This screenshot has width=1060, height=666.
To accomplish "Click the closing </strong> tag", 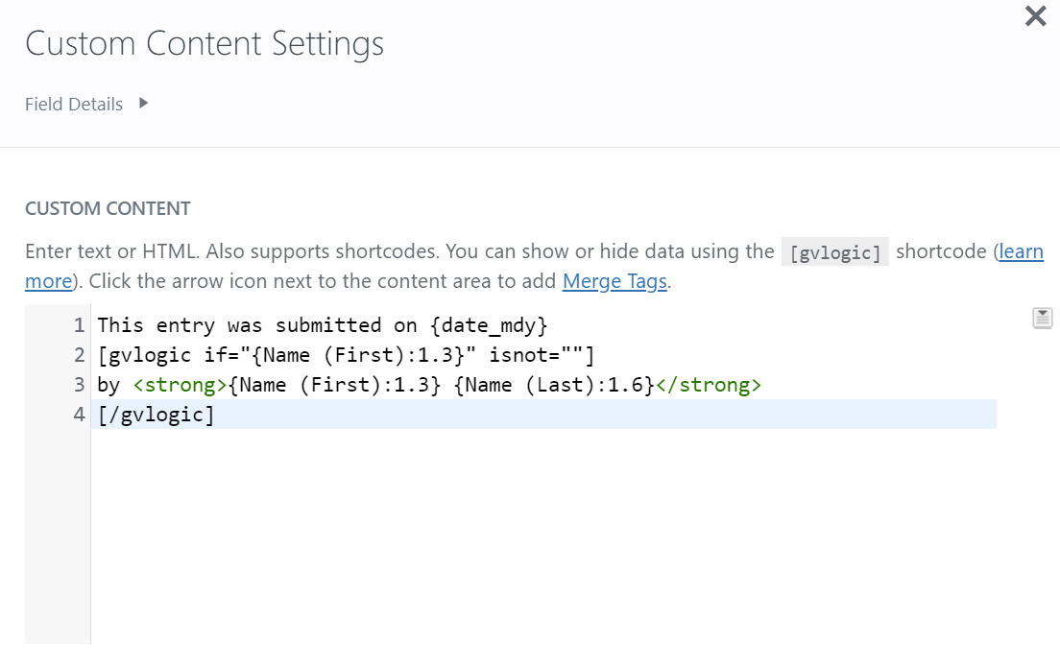I will coord(708,384).
